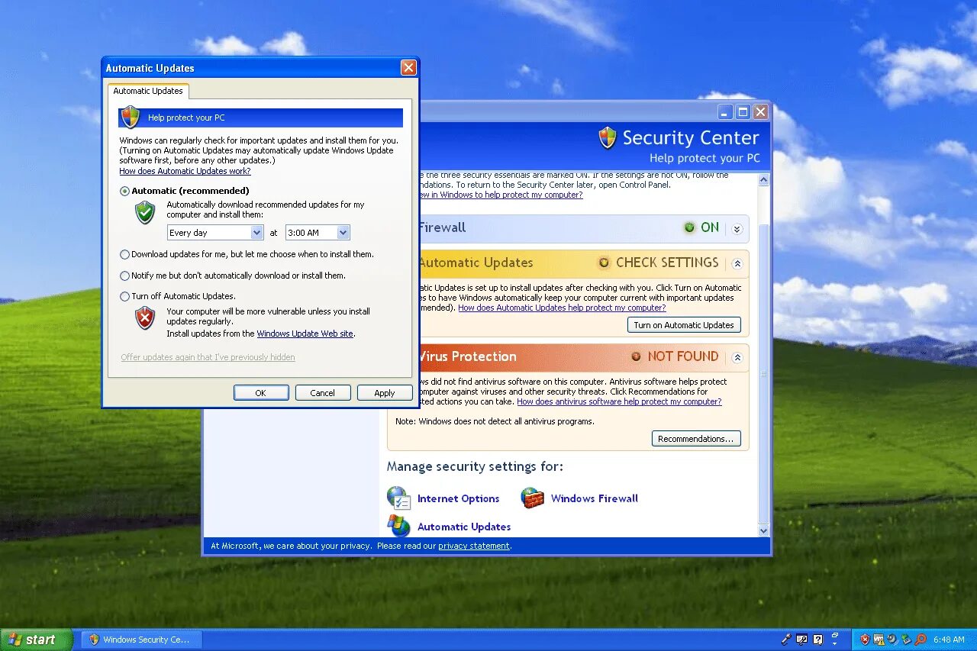Screen dimensions: 977x651
Task: Click the red X shield icon in dialog
Action: tap(145, 317)
